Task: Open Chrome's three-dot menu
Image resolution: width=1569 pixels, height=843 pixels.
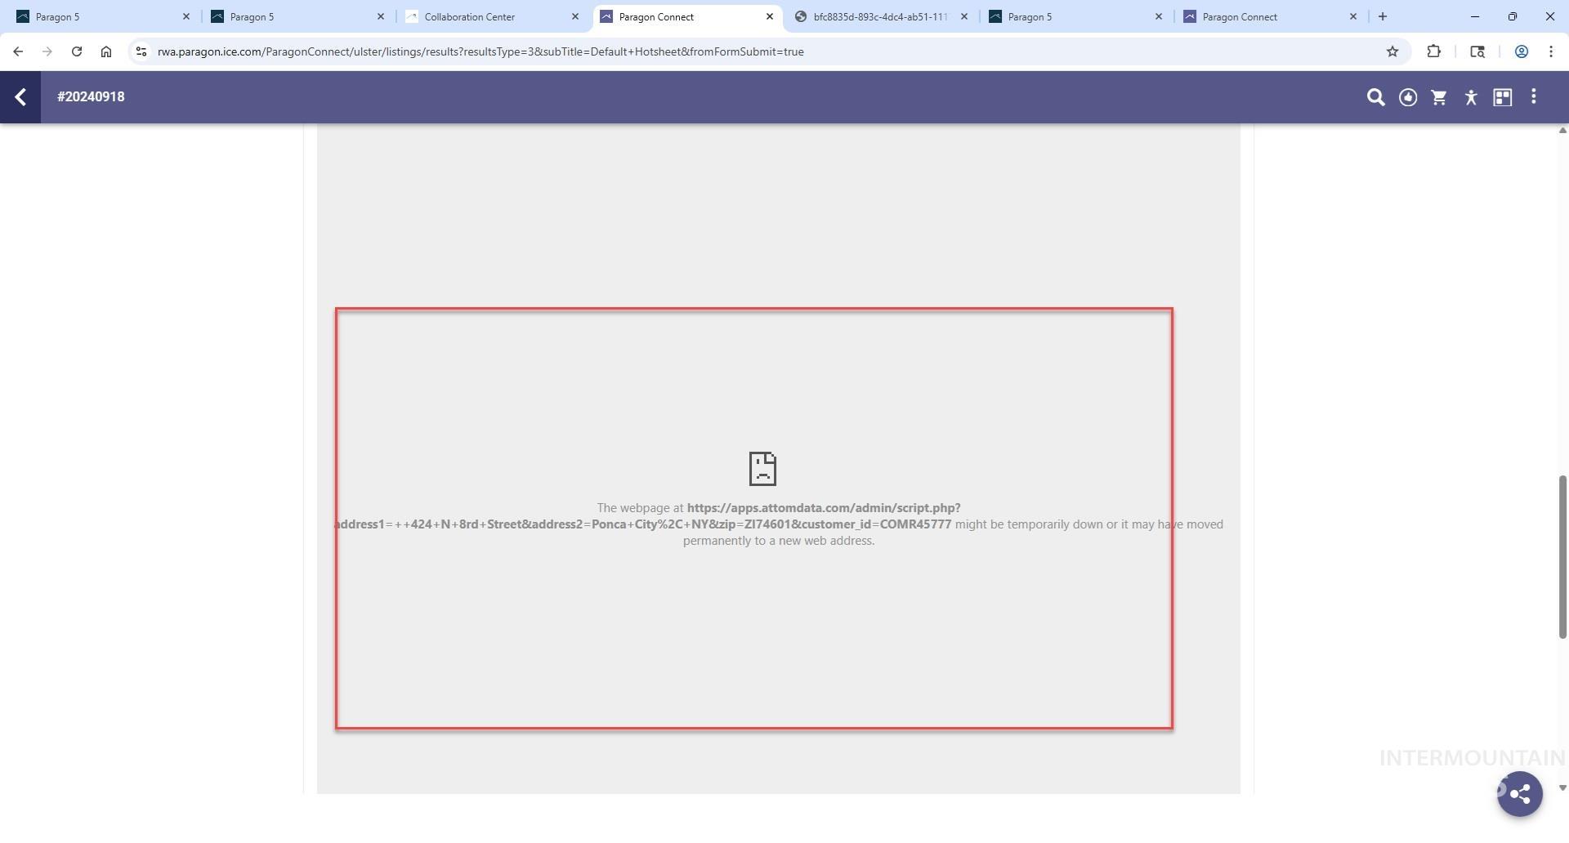Action: [x=1551, y=51]
